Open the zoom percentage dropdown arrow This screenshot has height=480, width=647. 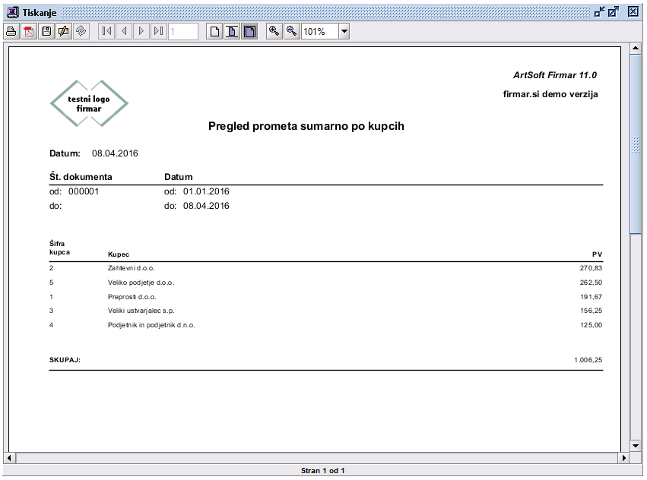344,31
